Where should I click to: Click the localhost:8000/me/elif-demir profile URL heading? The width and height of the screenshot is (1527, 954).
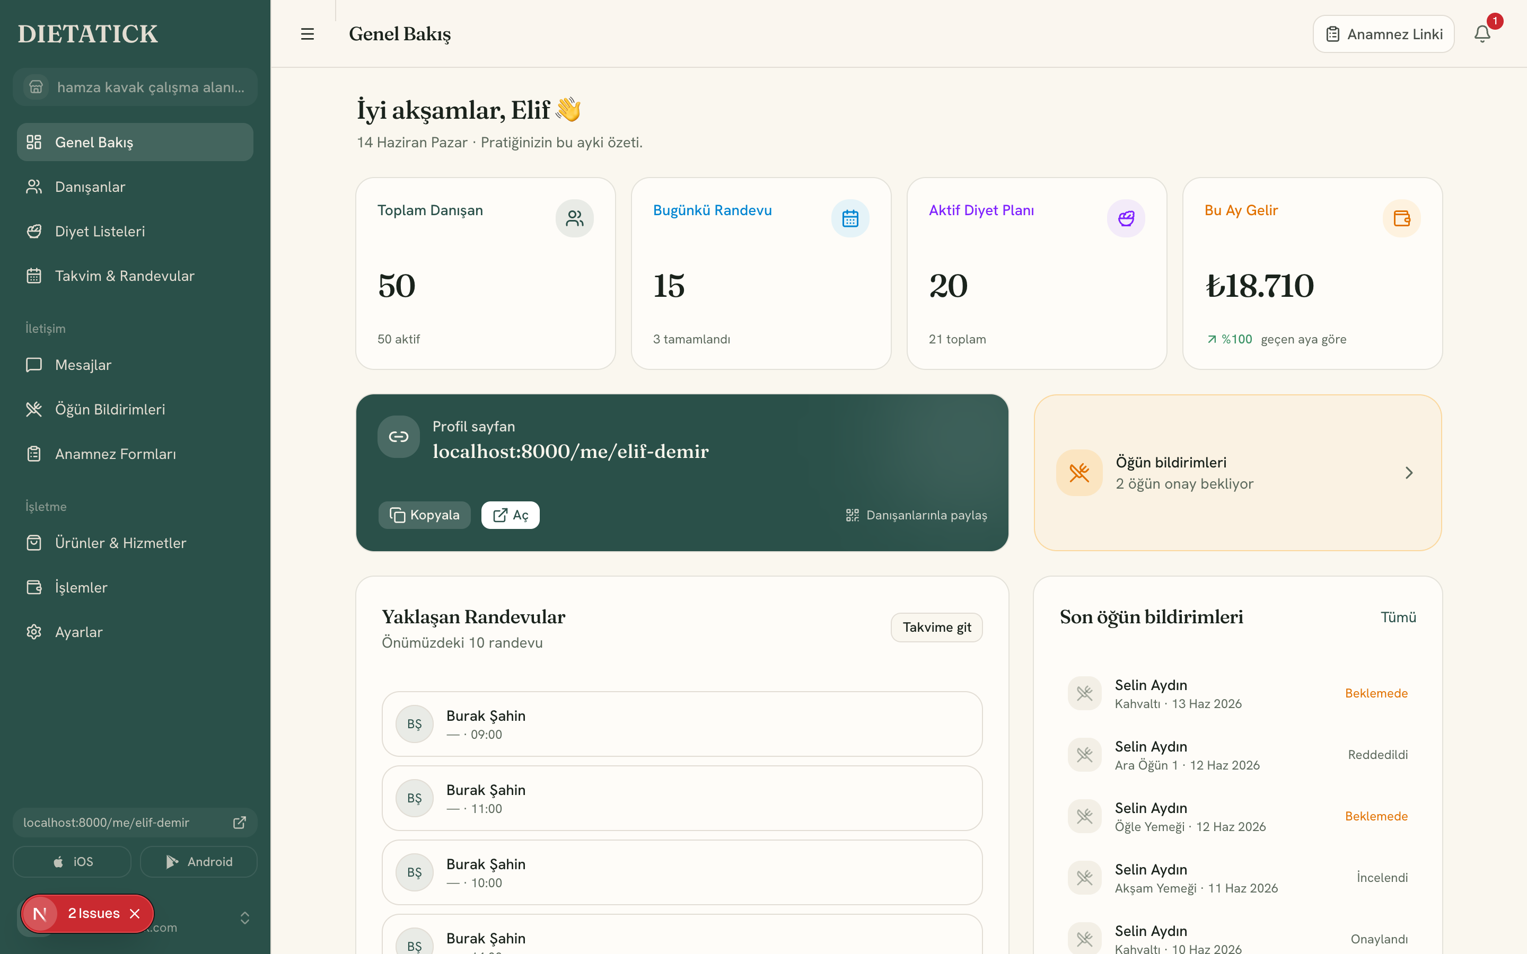click(x=571, y=451)
